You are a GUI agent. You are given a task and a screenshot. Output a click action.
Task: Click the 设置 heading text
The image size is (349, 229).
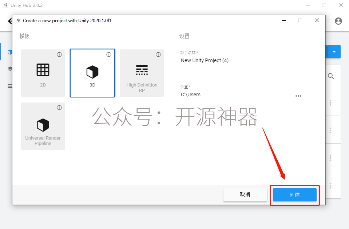click(184, 36)
